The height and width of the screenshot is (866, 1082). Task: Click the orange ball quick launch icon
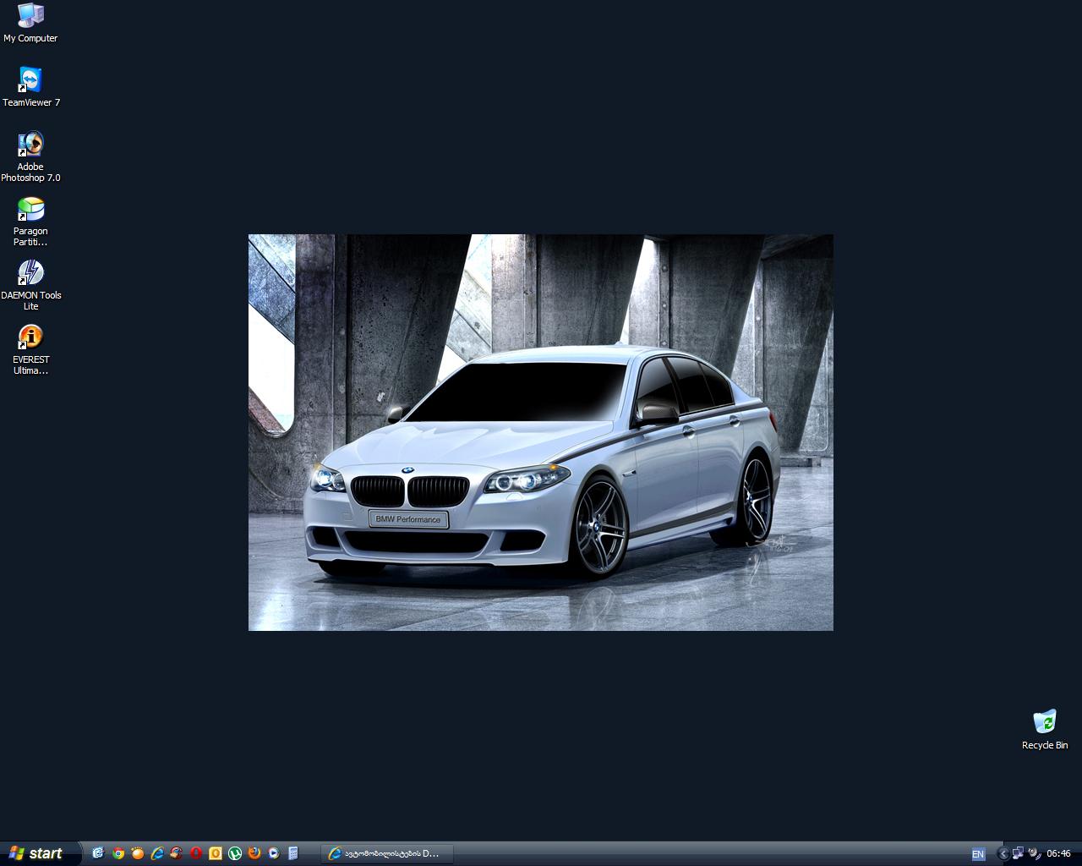138,853
